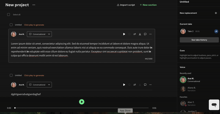The image size is (220, 114).
Task: Open more options for the first block
Action: 150,34
